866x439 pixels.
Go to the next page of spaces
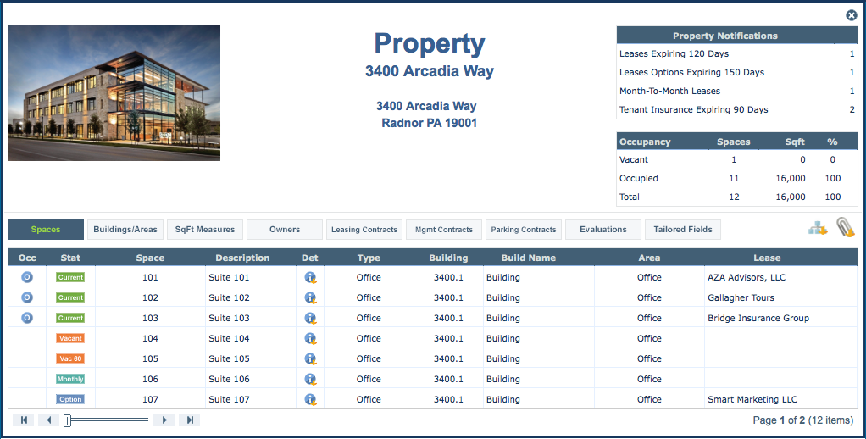pyautogui.click(x=164, y=420)
